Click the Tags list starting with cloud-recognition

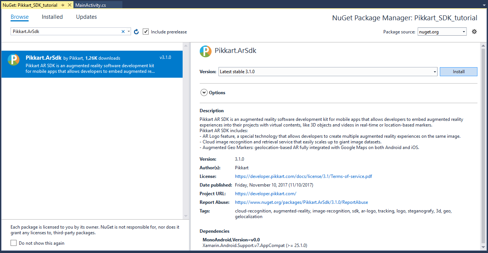343,214
